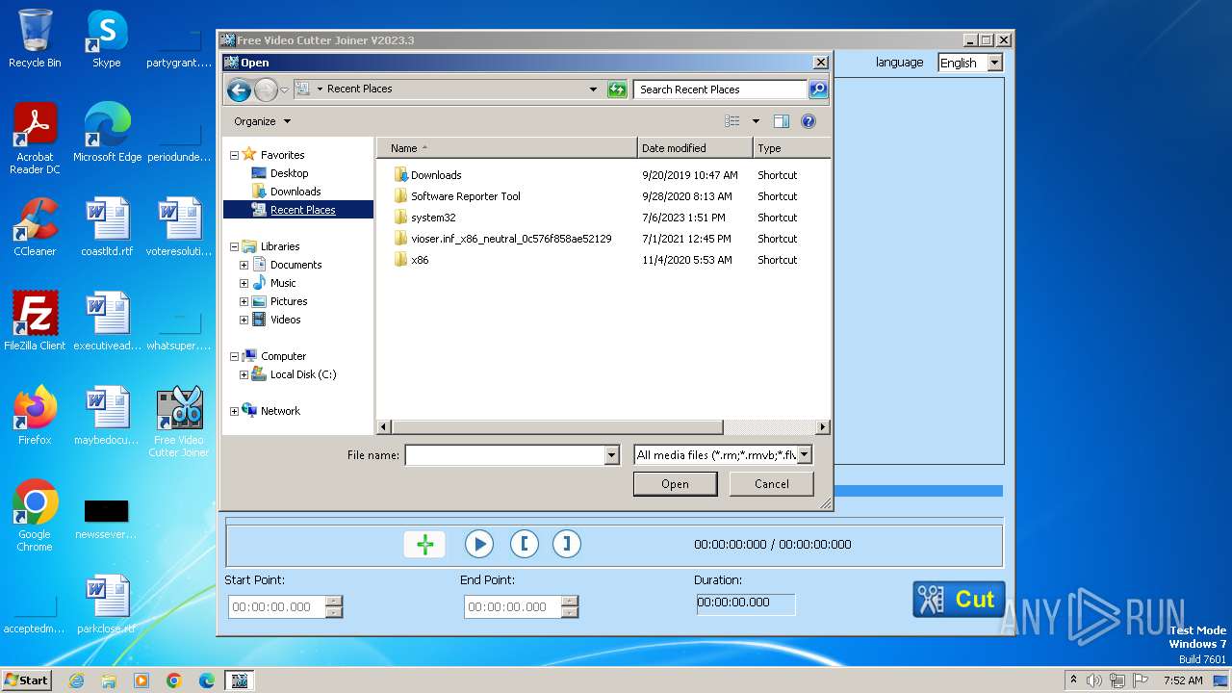1232x693 pixels.
Task: Collapse the Favorites group
Action: 234,155
